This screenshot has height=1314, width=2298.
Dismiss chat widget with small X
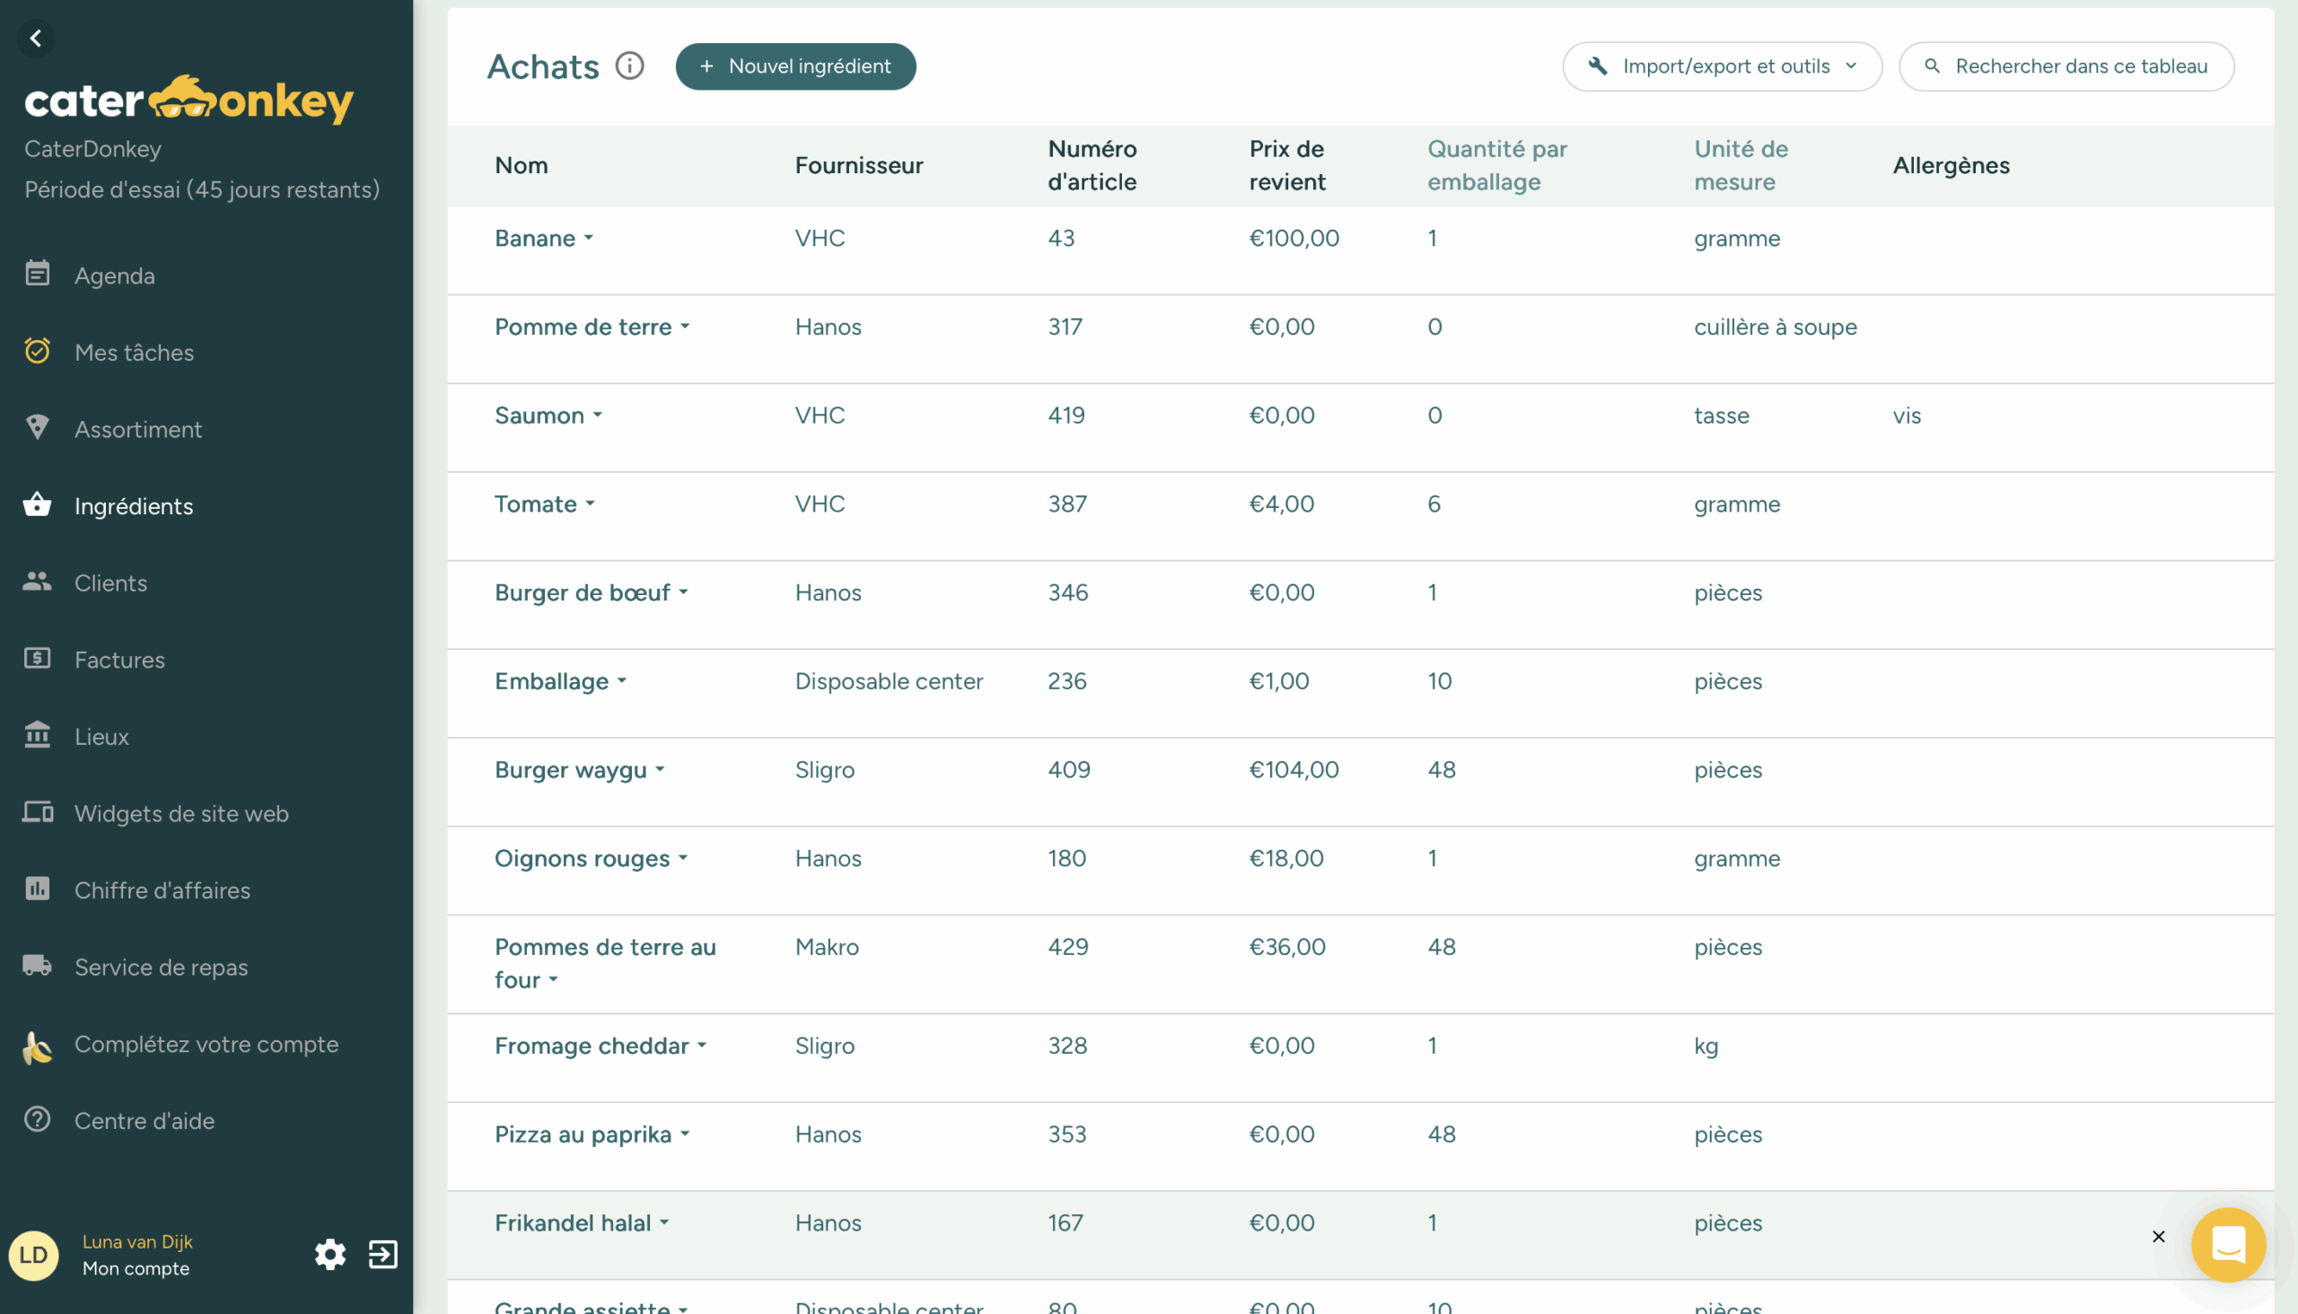[x=2158, y=1237]
